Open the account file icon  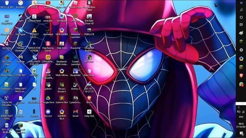pyautogui.click(x=20, y=100)
